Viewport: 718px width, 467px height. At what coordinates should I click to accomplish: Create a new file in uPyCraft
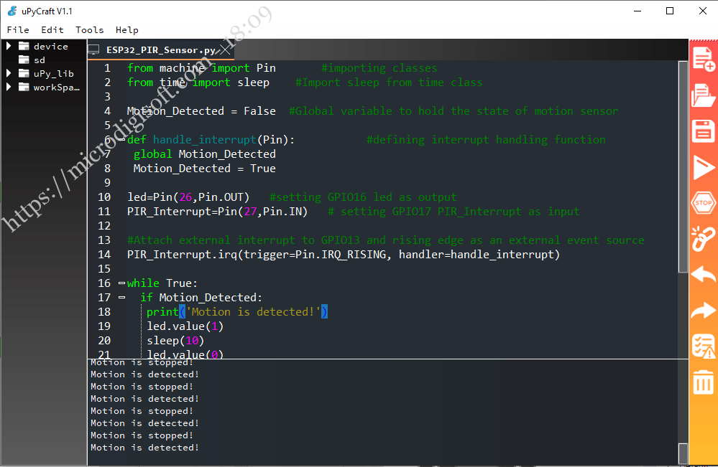703,57
